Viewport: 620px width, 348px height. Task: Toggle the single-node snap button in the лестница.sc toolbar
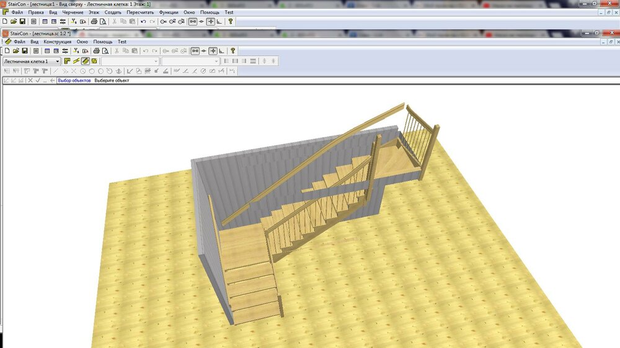click(204, 51)
